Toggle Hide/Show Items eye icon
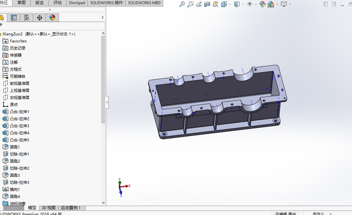 point(249,4)
